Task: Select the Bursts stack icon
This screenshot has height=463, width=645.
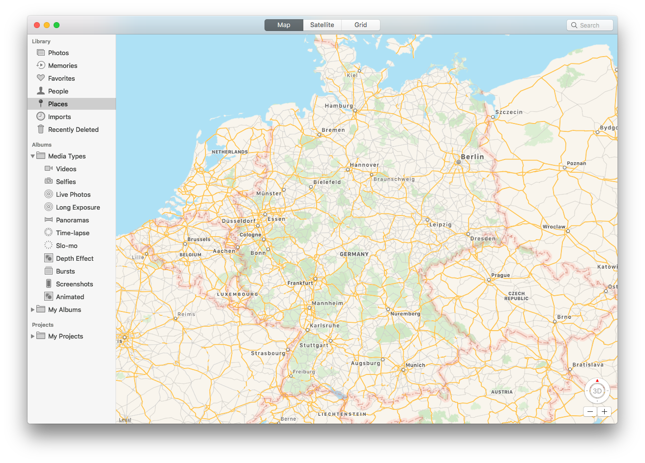Action: (49, 271)
